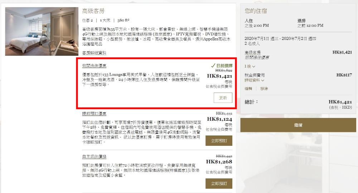Click the HK$1,268 flexible rate price

[x=219, y=162]
